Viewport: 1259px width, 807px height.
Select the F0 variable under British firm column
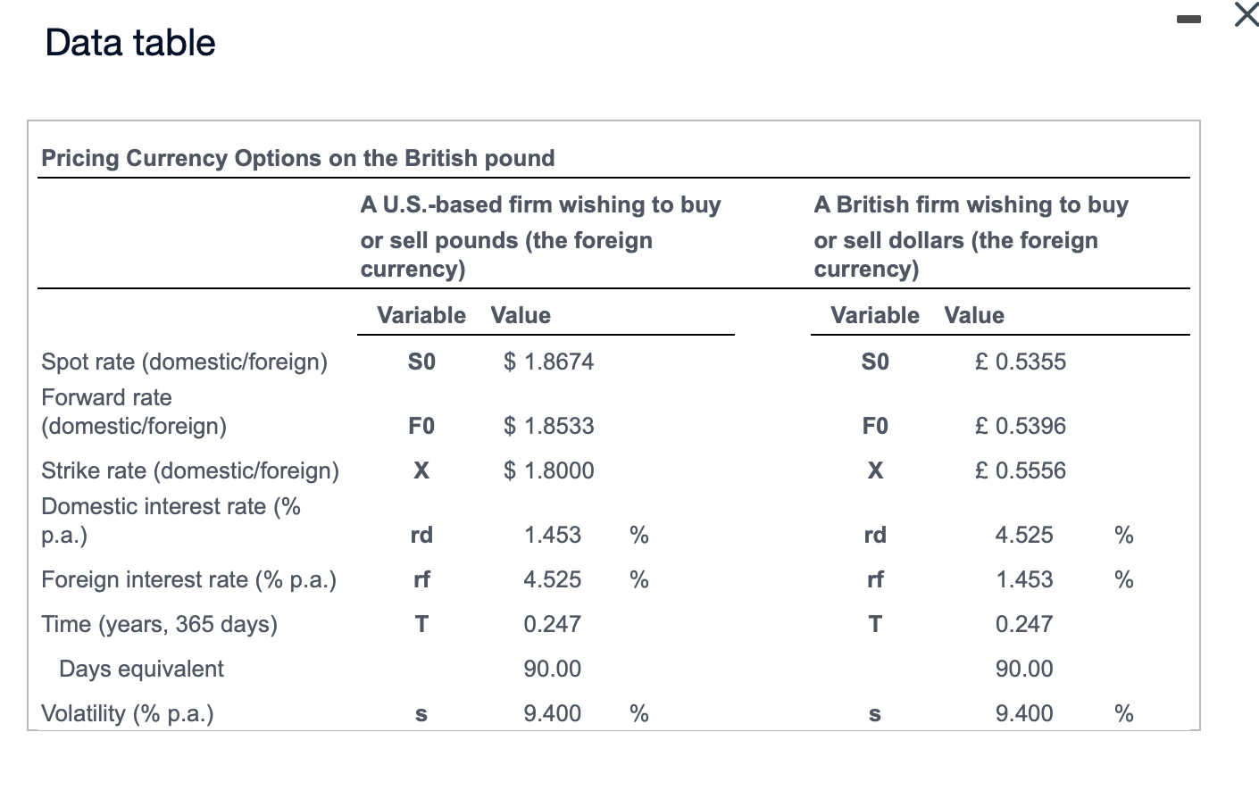[875, 426]
